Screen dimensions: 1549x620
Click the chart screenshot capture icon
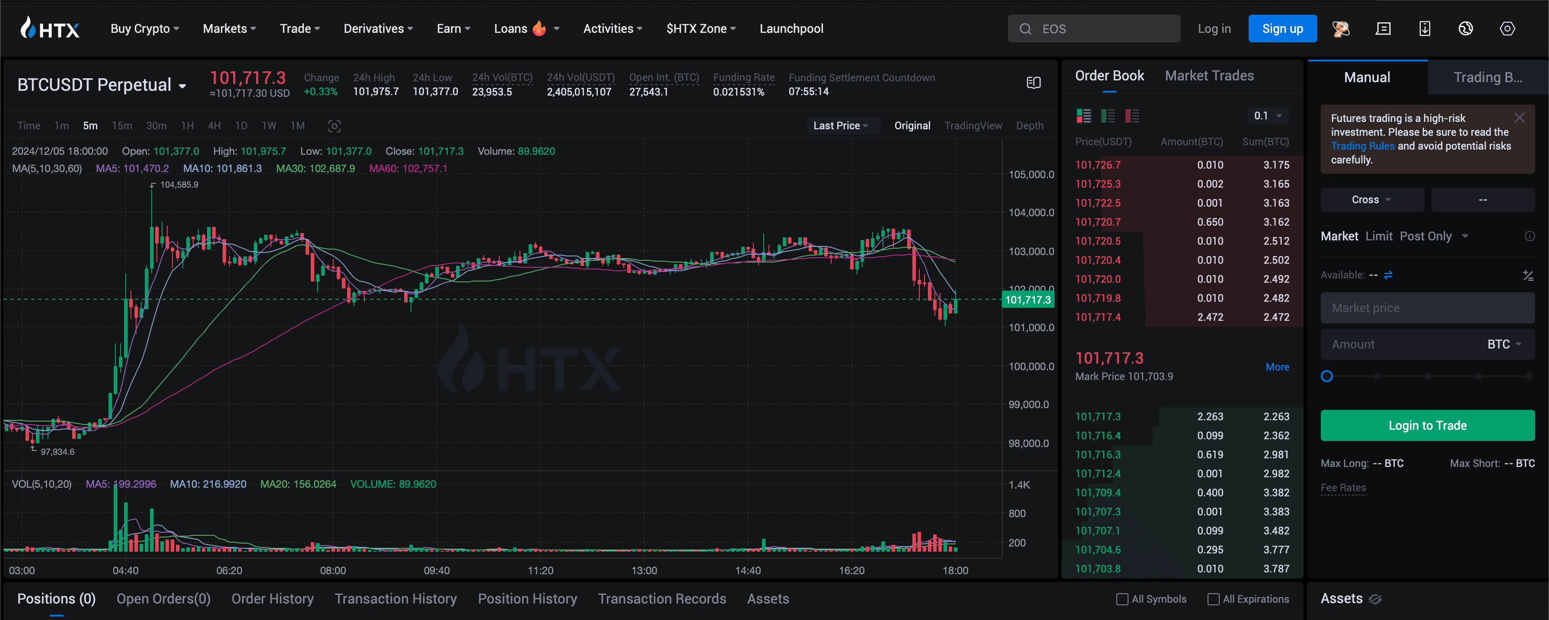pyautogui.click(x=335, y=126)
